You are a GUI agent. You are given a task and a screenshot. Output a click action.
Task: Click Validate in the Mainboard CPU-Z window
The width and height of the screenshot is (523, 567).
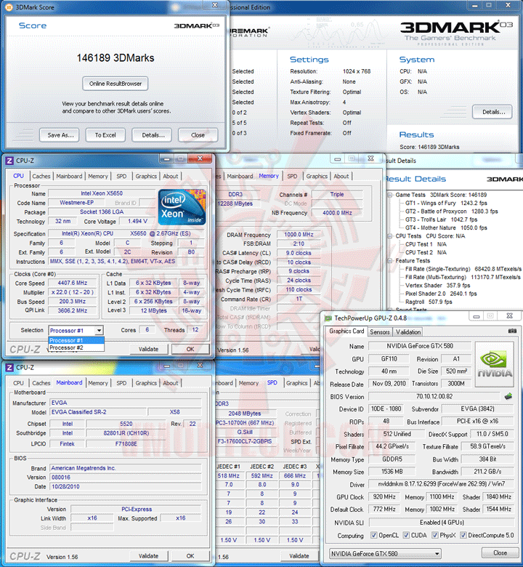pos(149,556)
